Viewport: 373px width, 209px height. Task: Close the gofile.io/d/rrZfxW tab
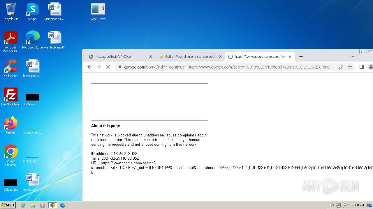point(151,57)
